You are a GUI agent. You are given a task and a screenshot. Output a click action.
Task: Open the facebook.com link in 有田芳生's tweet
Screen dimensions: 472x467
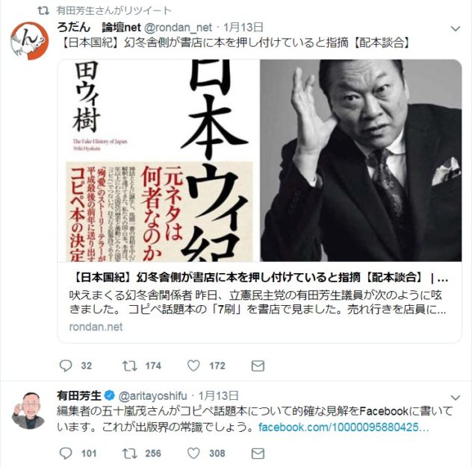click(x=344, y=427)
